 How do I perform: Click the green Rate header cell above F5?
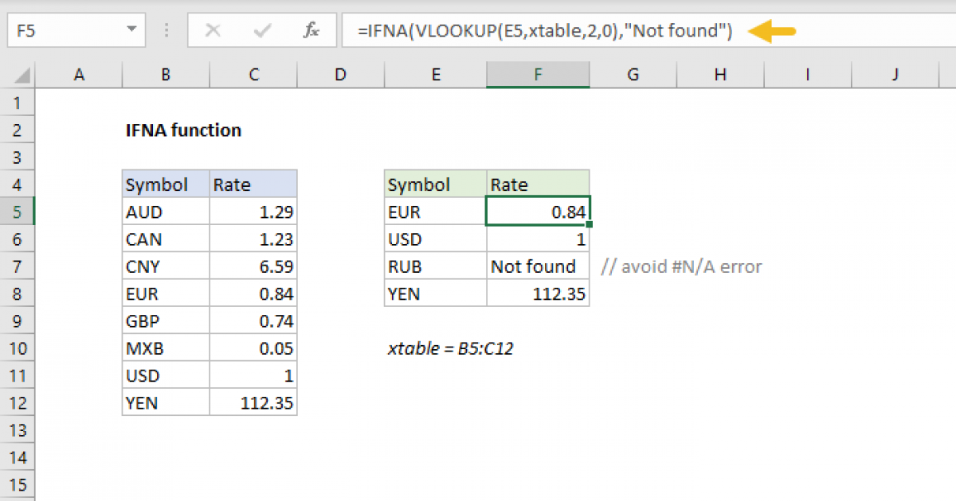[538, 184]
